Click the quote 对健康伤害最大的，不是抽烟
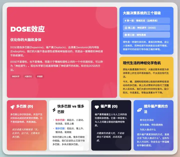Image resolution: width=180 pixels, height=157 pixels. click(x=110, y=137)
